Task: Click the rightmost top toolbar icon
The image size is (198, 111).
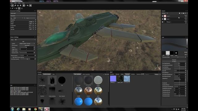Action: coord(30,6)
